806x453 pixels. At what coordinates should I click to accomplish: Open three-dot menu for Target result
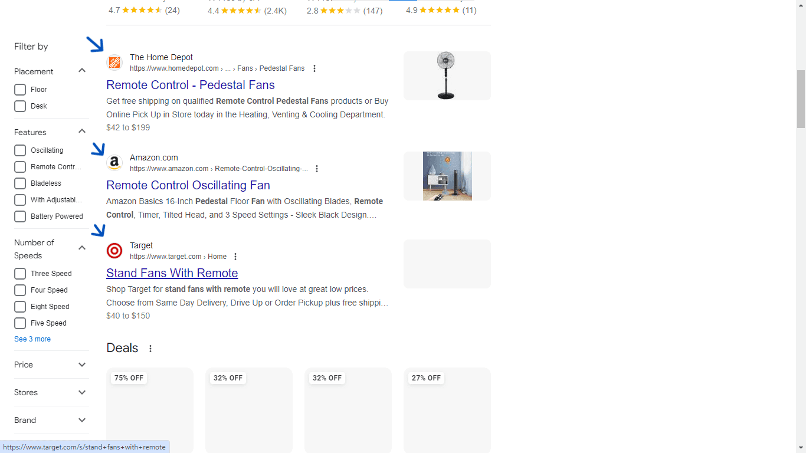click(x=235, y=257)
